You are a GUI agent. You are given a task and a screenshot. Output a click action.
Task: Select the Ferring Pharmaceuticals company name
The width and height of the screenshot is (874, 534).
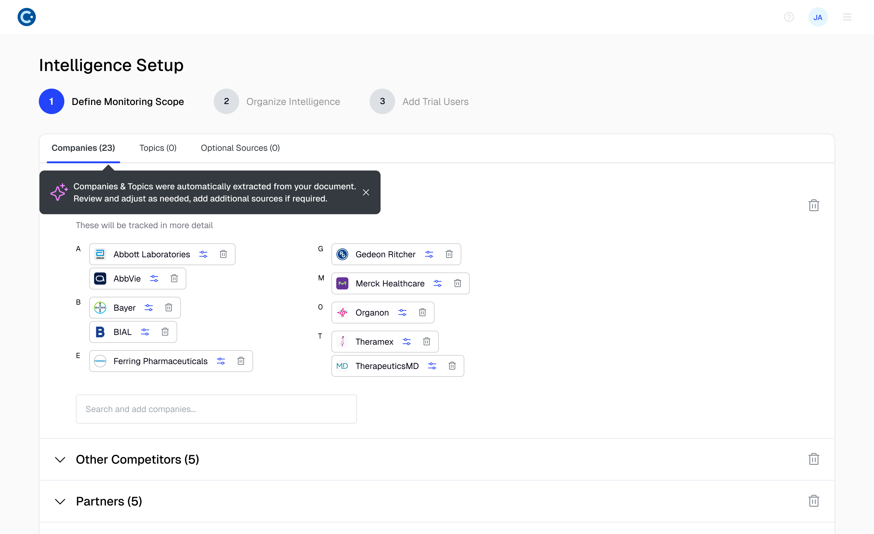[160, 361]
